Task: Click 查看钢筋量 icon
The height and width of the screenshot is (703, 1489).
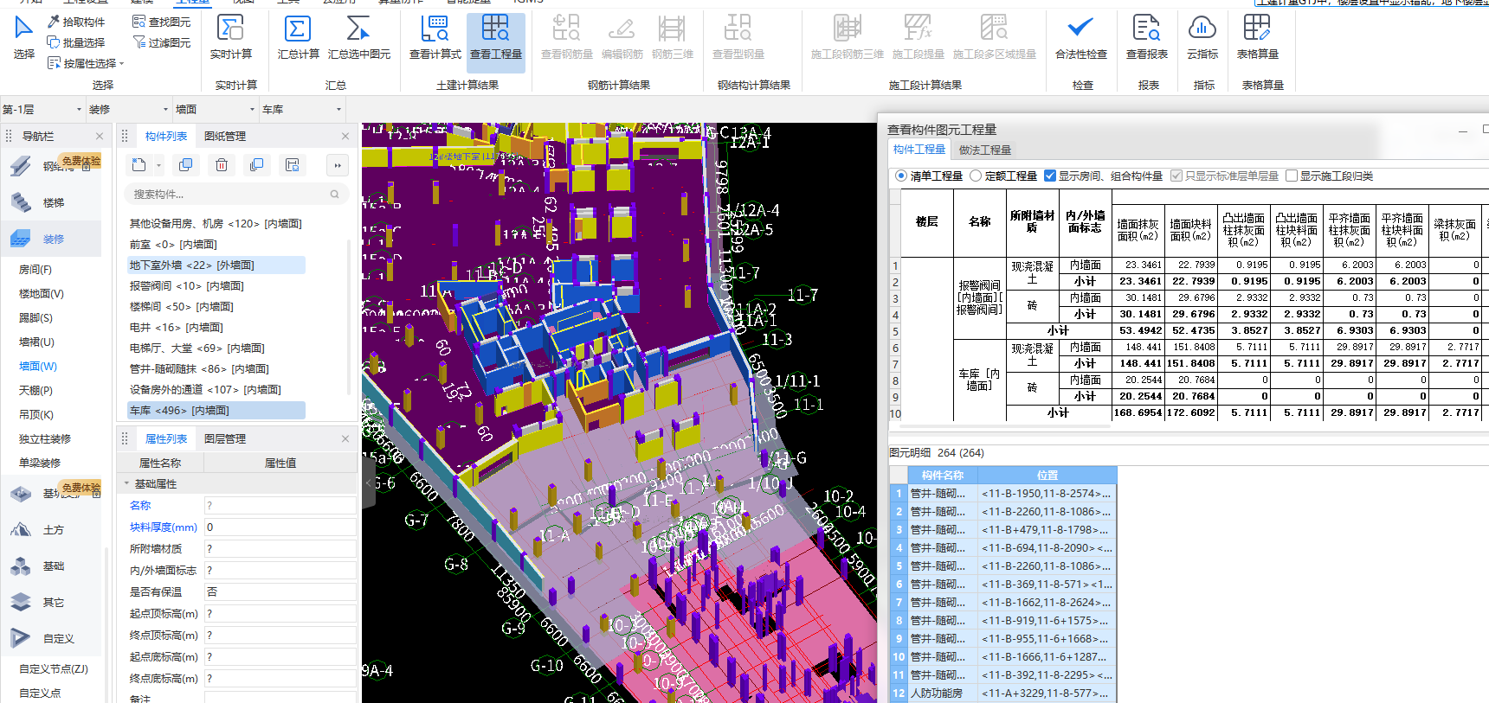Action: click(566, 36)
